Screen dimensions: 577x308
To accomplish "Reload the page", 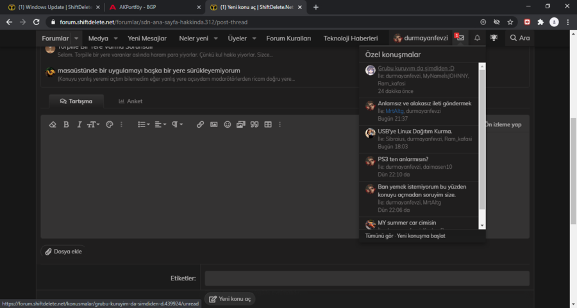I will 36,22.
